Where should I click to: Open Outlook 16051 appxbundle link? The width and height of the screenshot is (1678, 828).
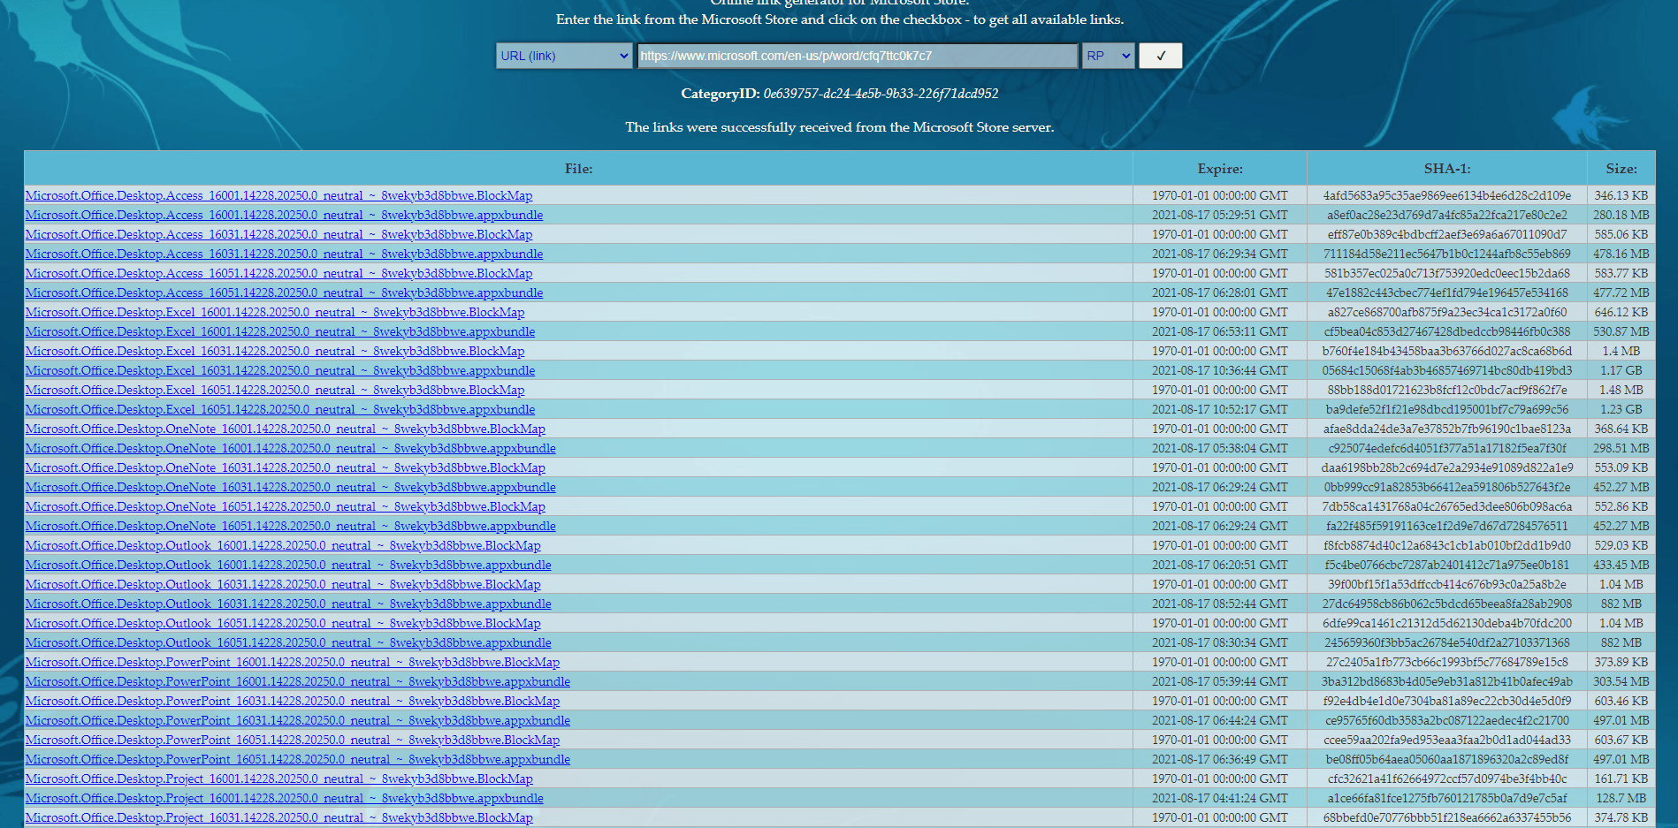point(288,642)
